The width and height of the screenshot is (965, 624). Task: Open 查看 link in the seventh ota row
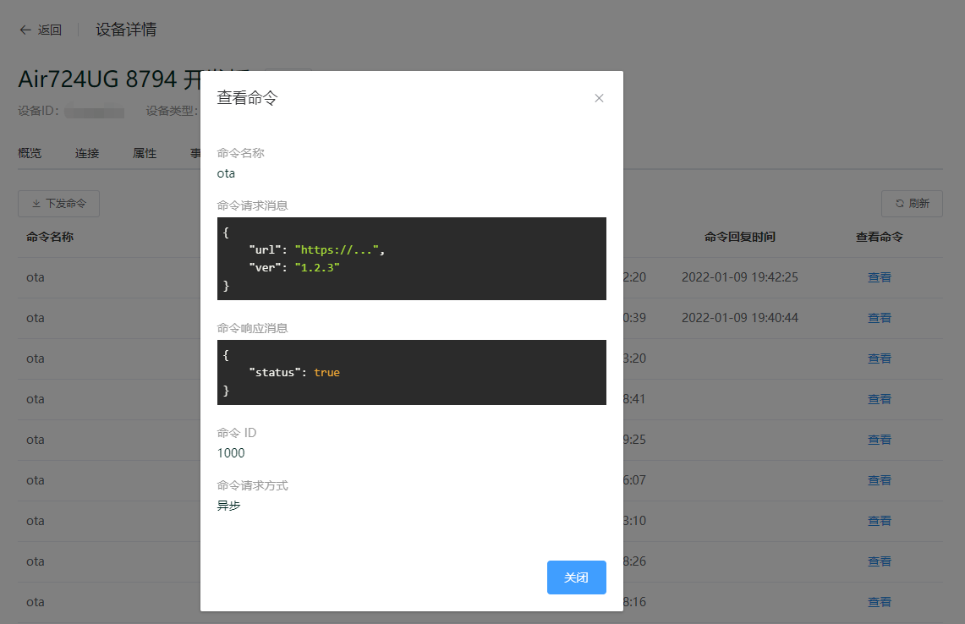[x=879, y=521]
